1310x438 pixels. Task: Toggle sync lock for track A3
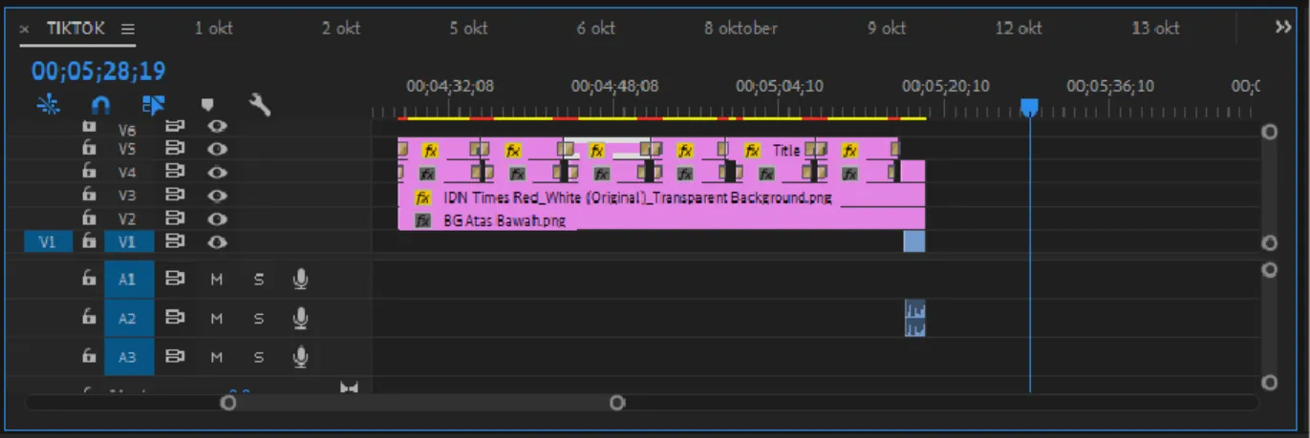175,356
